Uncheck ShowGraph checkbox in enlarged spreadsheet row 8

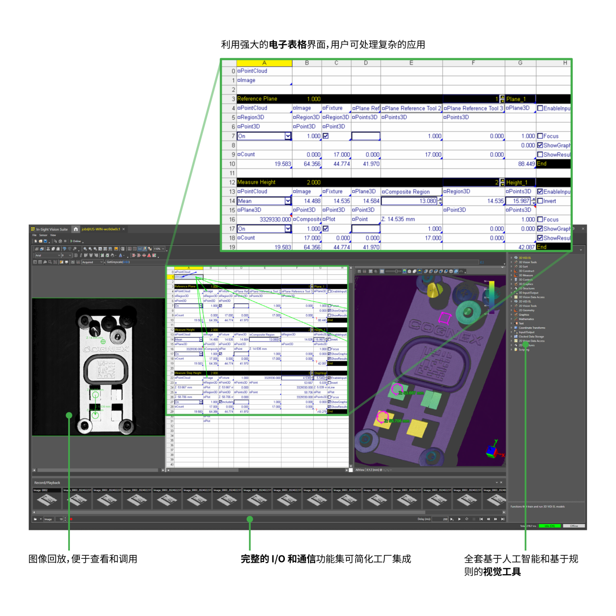click(540, 145)
